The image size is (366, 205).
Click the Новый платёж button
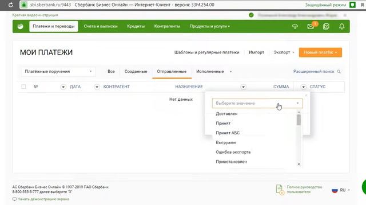coord(320,52)
